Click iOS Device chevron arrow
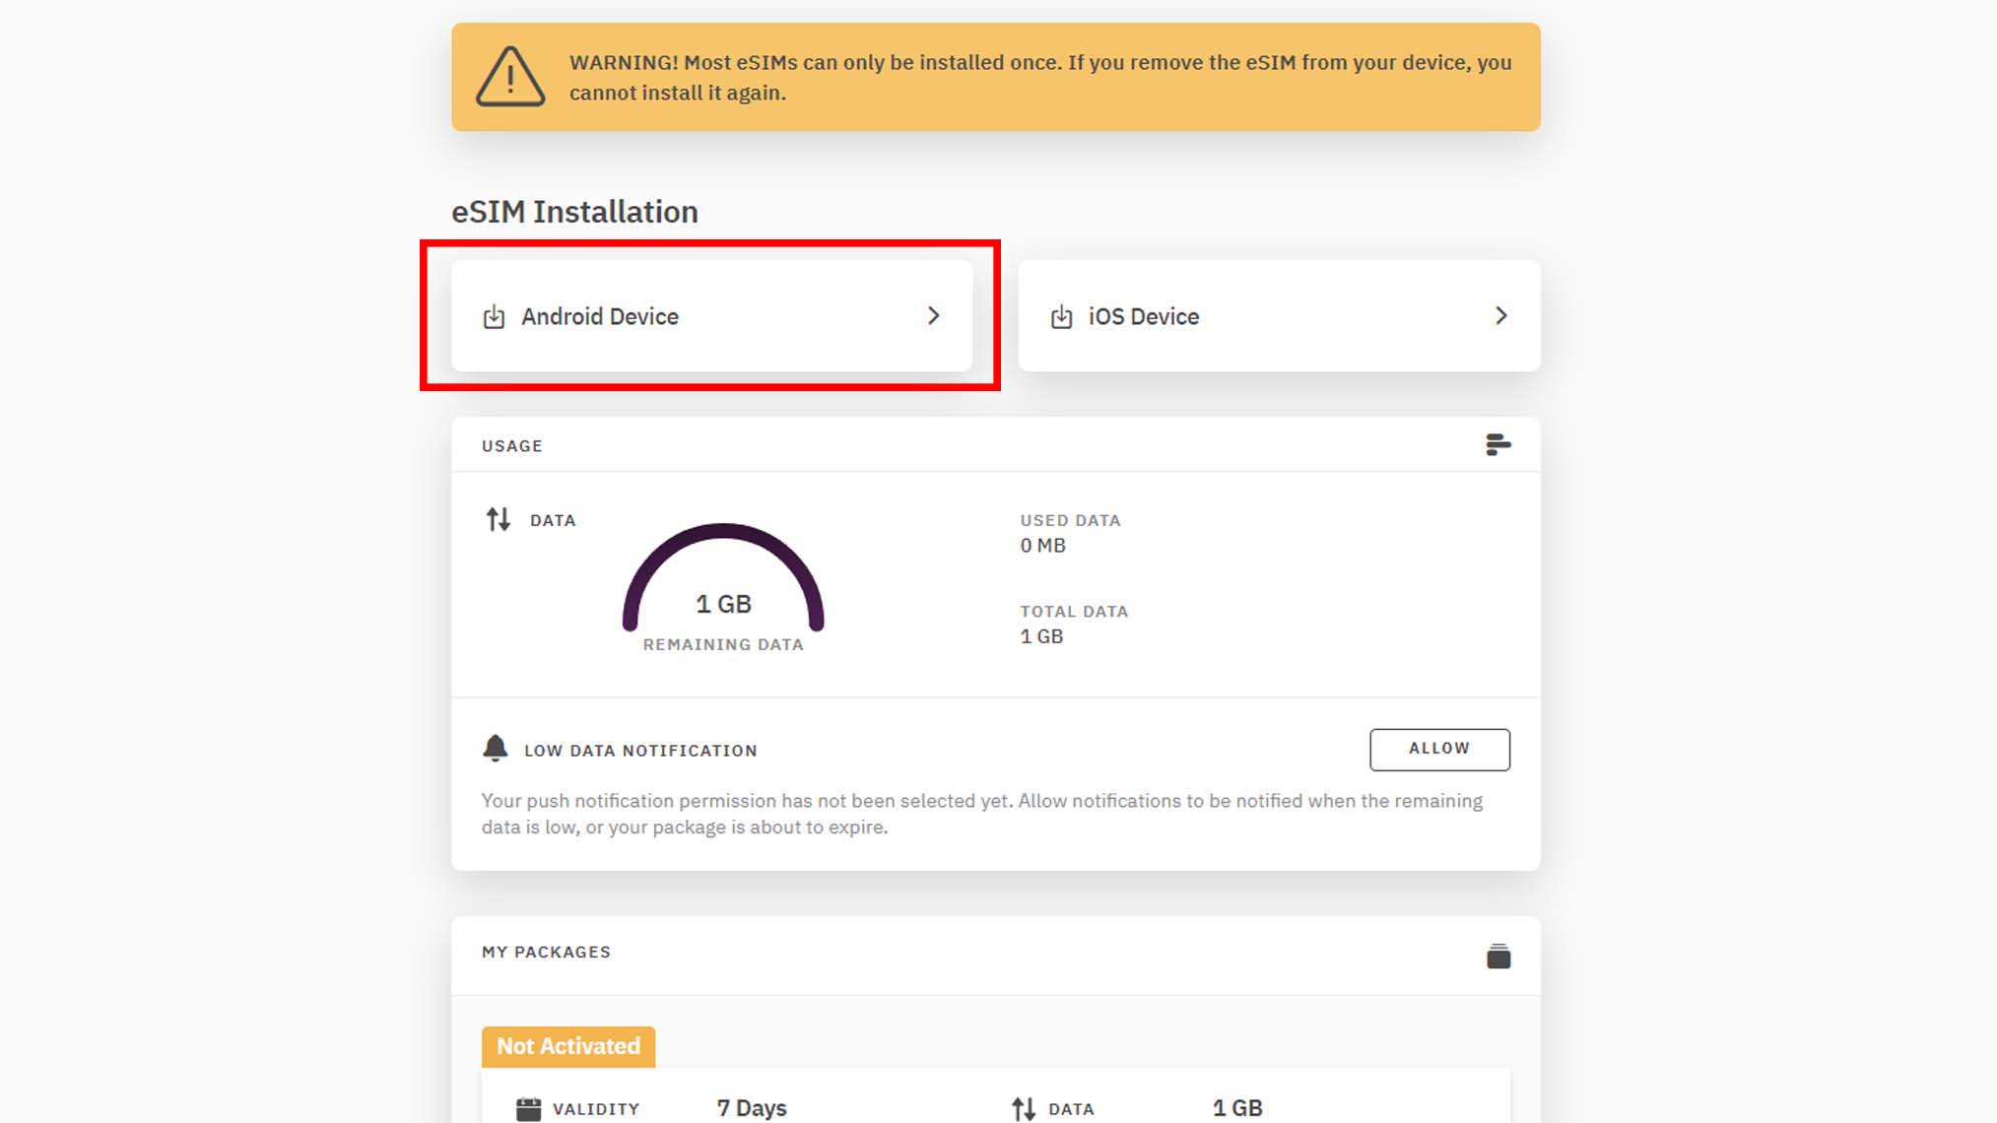The image size is (1997, 1123). (1499, 317)
